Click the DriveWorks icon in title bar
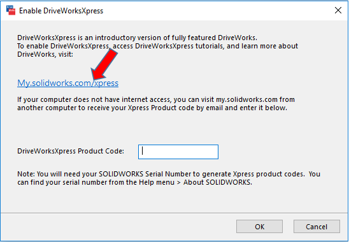Image resolution: width=349 pixels, height=242 pixels. (11, 10)
